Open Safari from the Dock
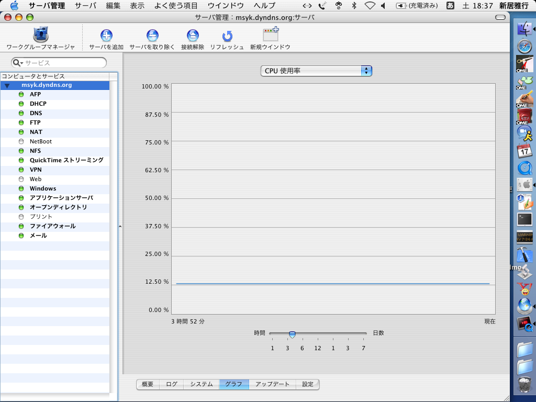 click(x=524, y=47)
